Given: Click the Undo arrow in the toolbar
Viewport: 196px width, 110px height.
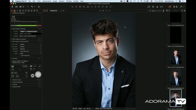Looking at the screenshot, I should click(32, 7).
